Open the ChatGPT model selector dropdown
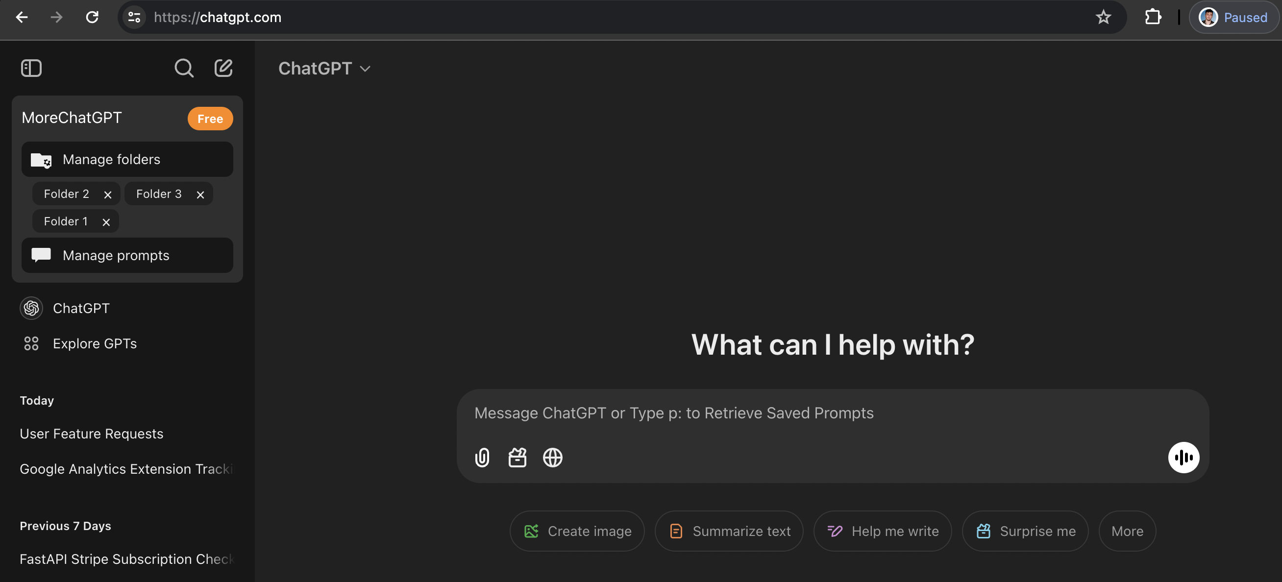The height and width of the screenshot is (582, 1282). 324,69
